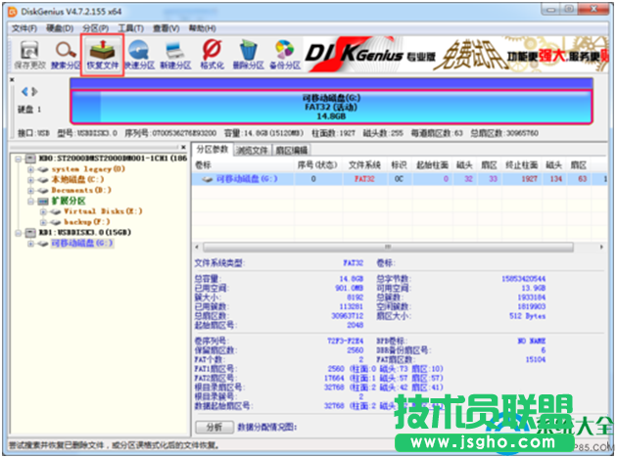Click the 序号(状态) column header
617x458 pixels.
[x=318, y=165]
